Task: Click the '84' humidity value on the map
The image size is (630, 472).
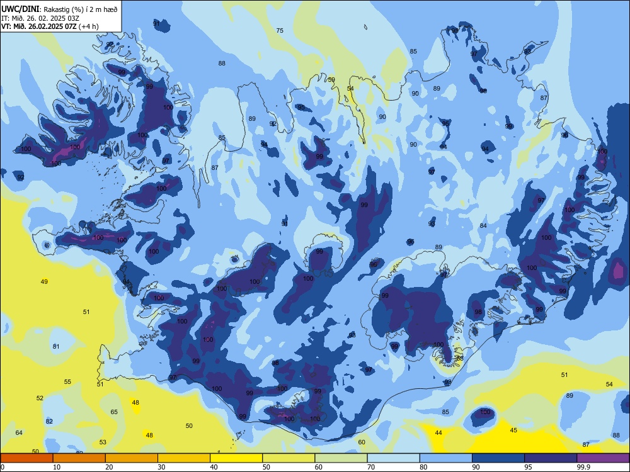Action: click(483, 225)
